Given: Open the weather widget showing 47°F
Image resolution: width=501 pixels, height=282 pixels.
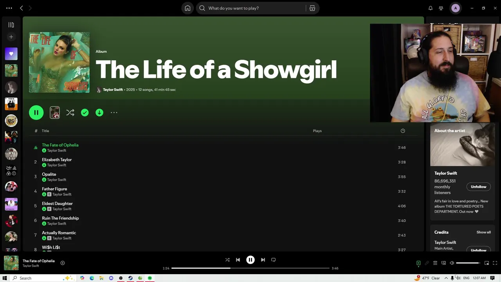Looking at the screenshot, I should click(427, 278).
